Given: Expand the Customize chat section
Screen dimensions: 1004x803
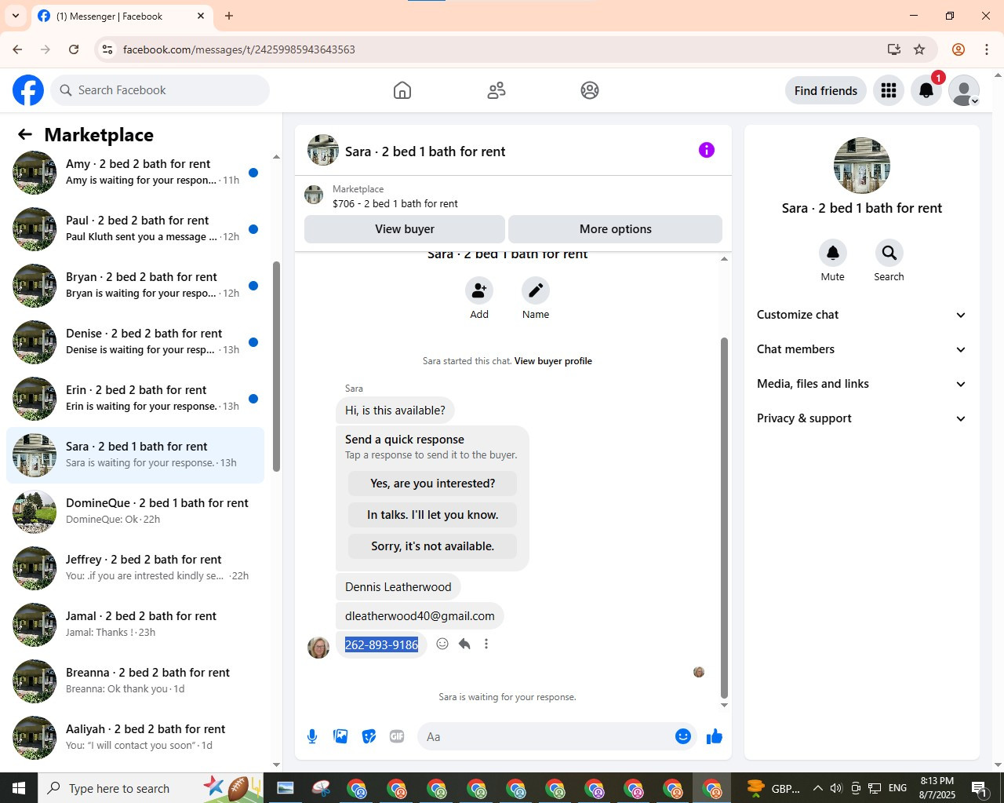Looking at the screenshot, I should pos(862,315).
